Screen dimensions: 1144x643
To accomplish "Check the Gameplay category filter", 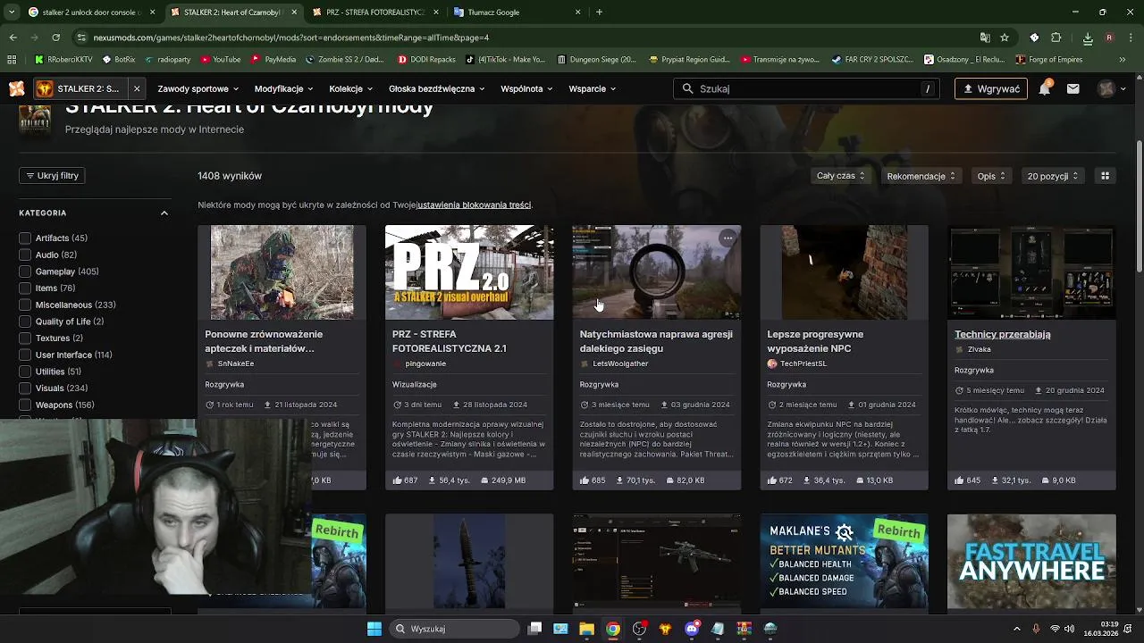I will click(x=25, y=271).
